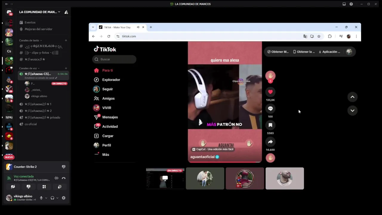Share the TikTok video arrow icon

[270, 142]
